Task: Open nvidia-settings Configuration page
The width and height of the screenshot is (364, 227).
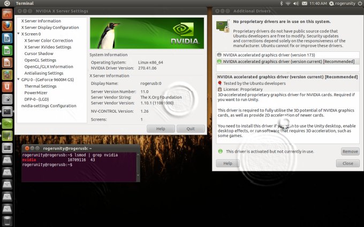Action: [x=49, y=106]
